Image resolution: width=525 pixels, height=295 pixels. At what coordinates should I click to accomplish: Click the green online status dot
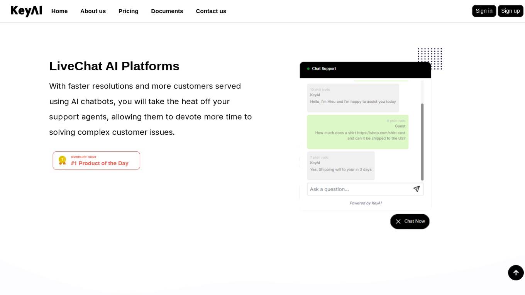(308, 69)
